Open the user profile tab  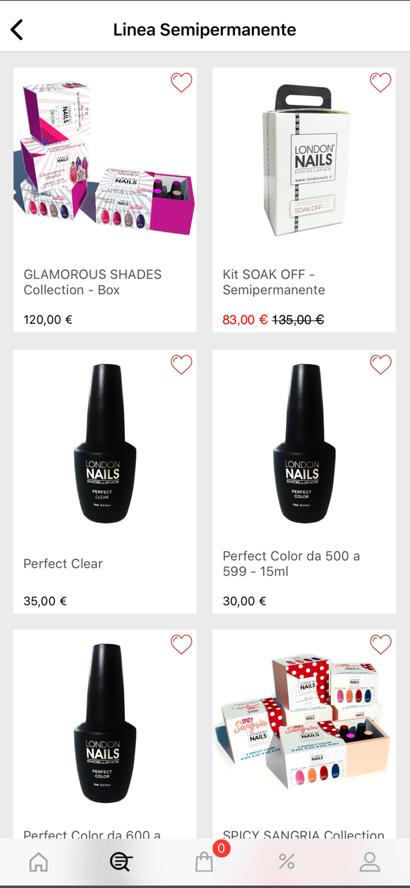(x=370, y=862)
